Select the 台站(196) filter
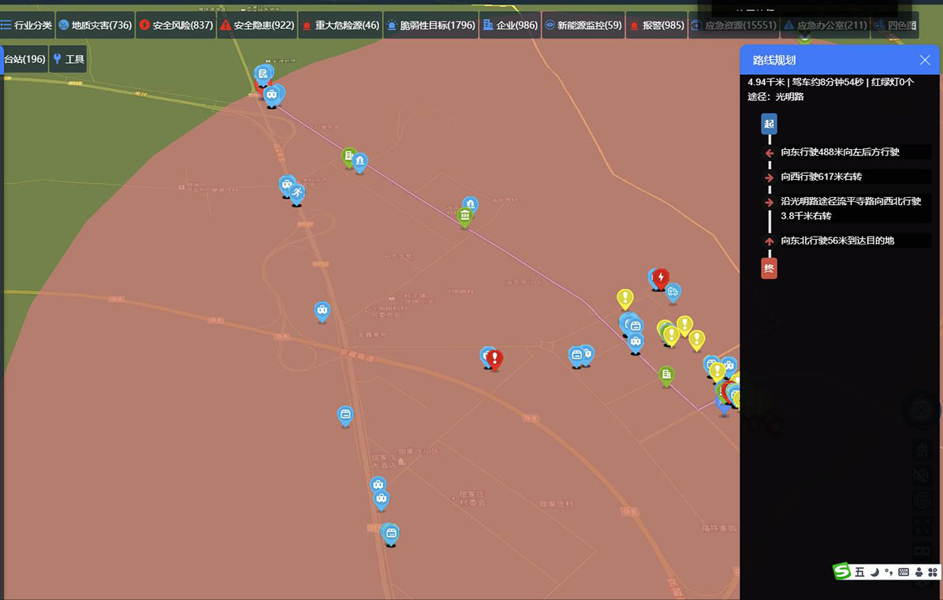Screen dimensions: 943x600 click(24, 59)
